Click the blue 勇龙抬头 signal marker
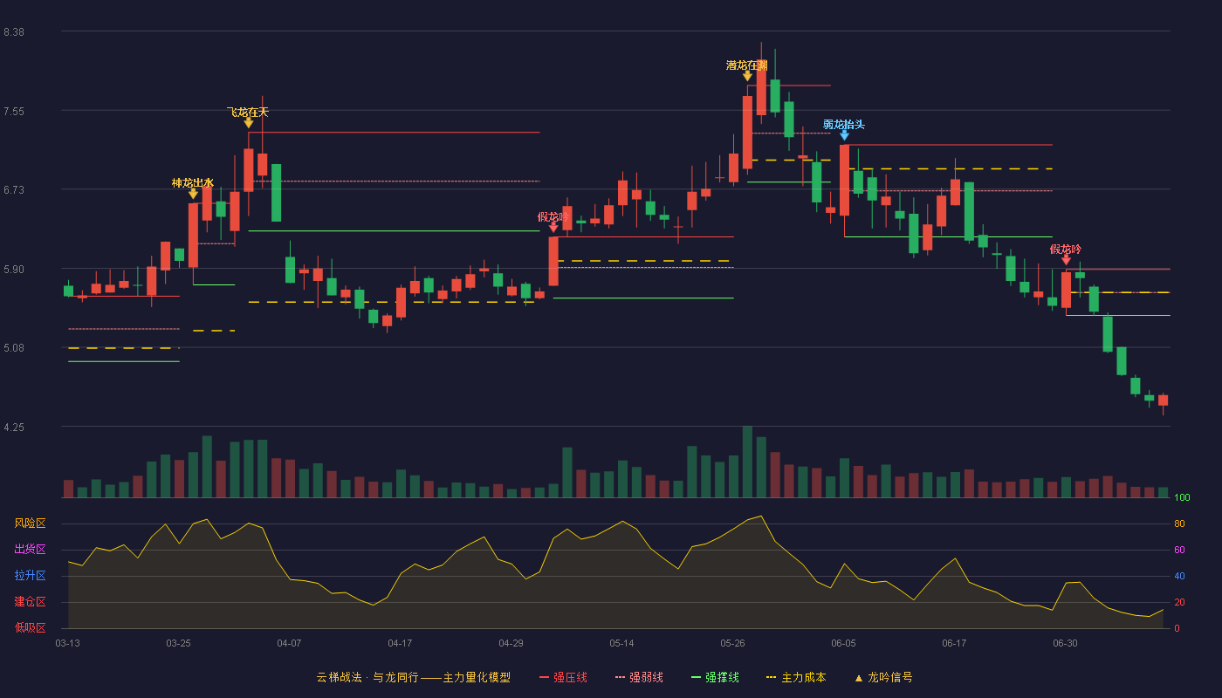Viewport: 1222px width, 698px height. pos(844,135)
